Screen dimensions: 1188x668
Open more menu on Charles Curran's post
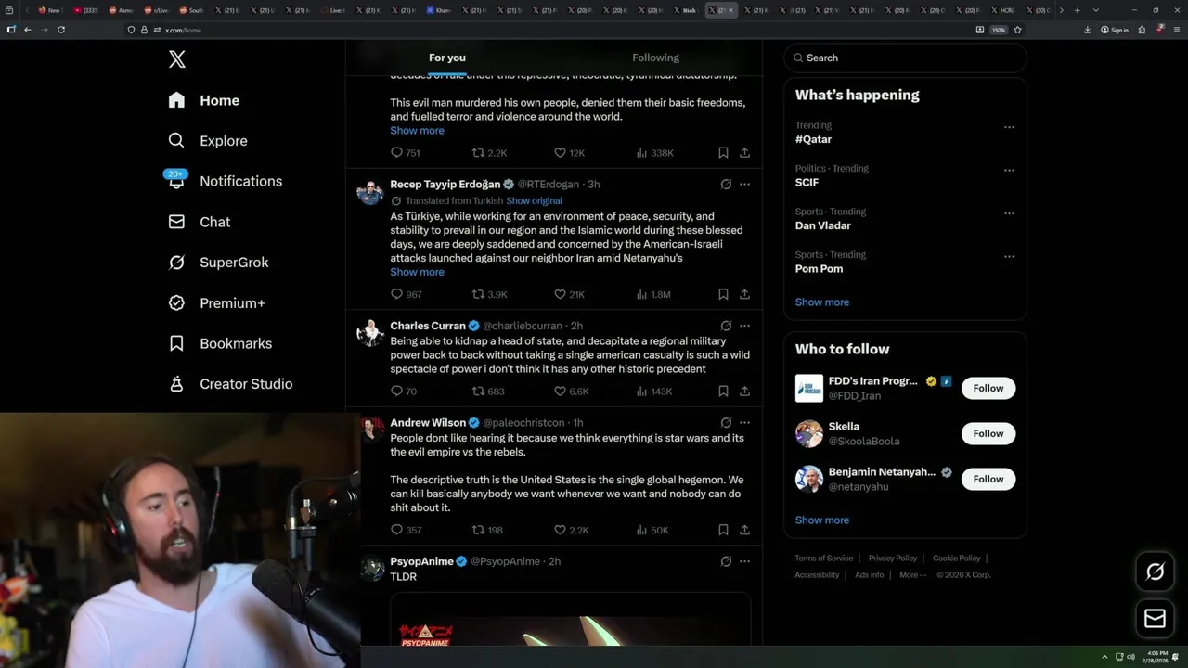[744, 326]
